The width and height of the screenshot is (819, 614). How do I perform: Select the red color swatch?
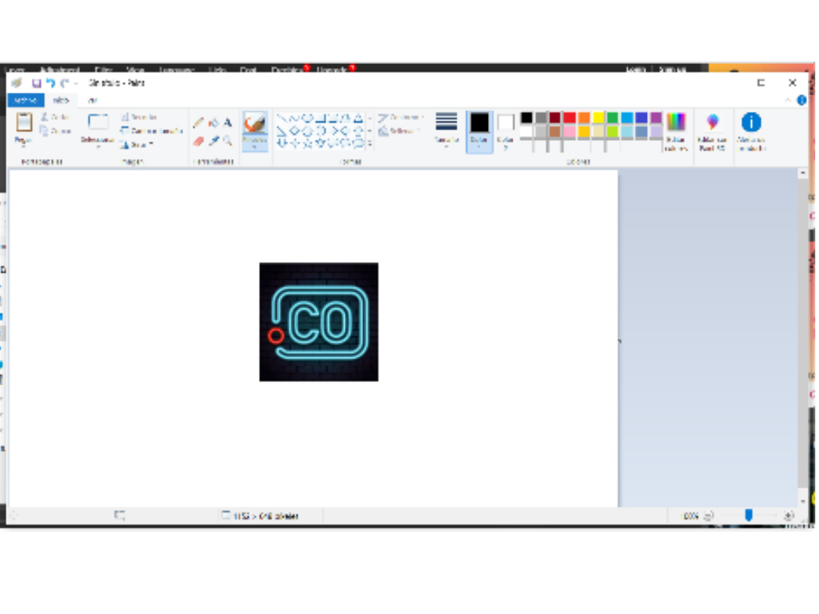(569, 118)
